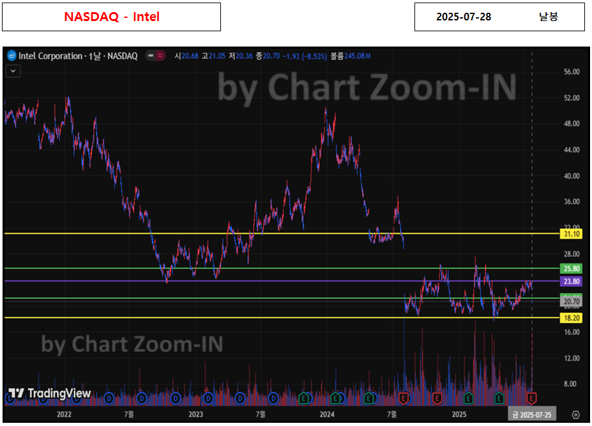Click the 56.00 price axis label
Screen dimensions: 592x426
pos(572,71)
